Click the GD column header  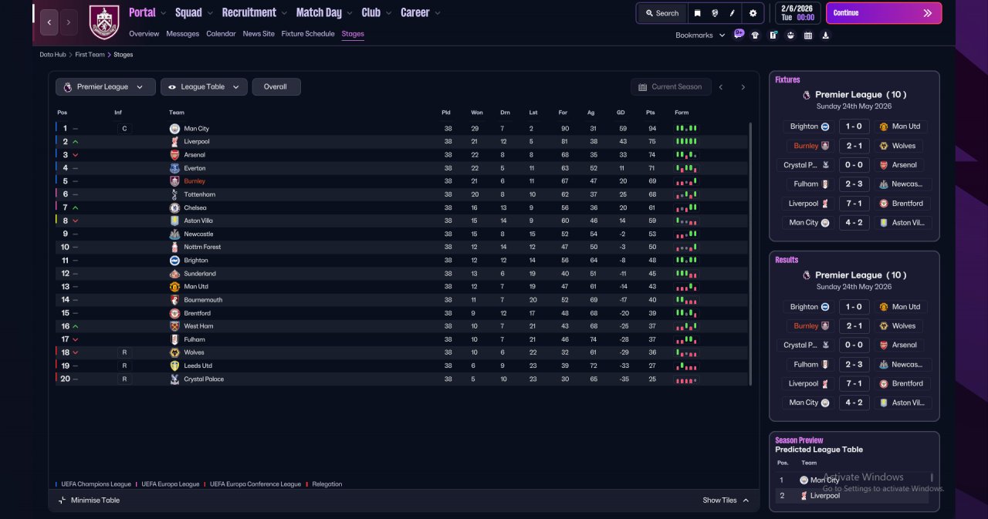(x=621, y=113)
